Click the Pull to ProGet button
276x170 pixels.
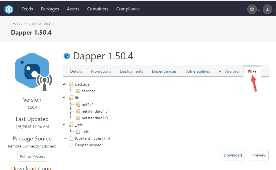click(x=32, y=156)
